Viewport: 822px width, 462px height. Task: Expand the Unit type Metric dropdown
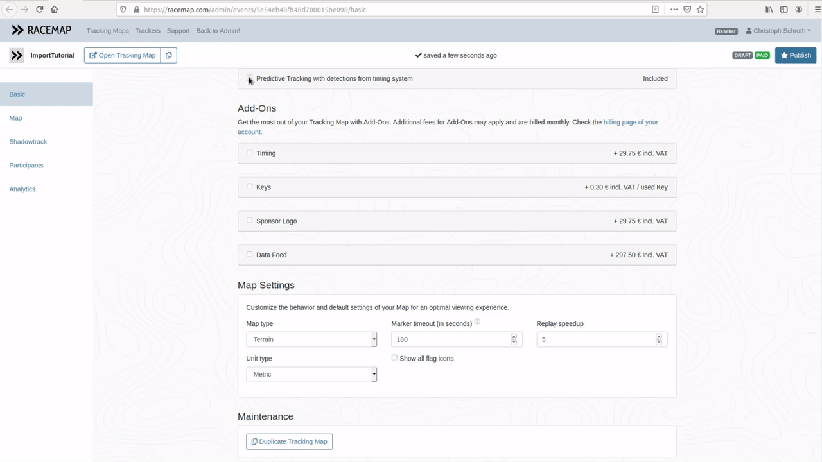pyautogui.click(x=311, y=374)
